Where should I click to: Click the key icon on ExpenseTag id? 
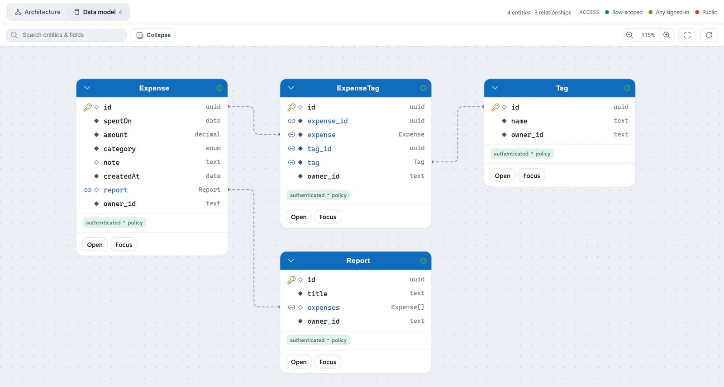pyautogui.click(x=292, y=107)
